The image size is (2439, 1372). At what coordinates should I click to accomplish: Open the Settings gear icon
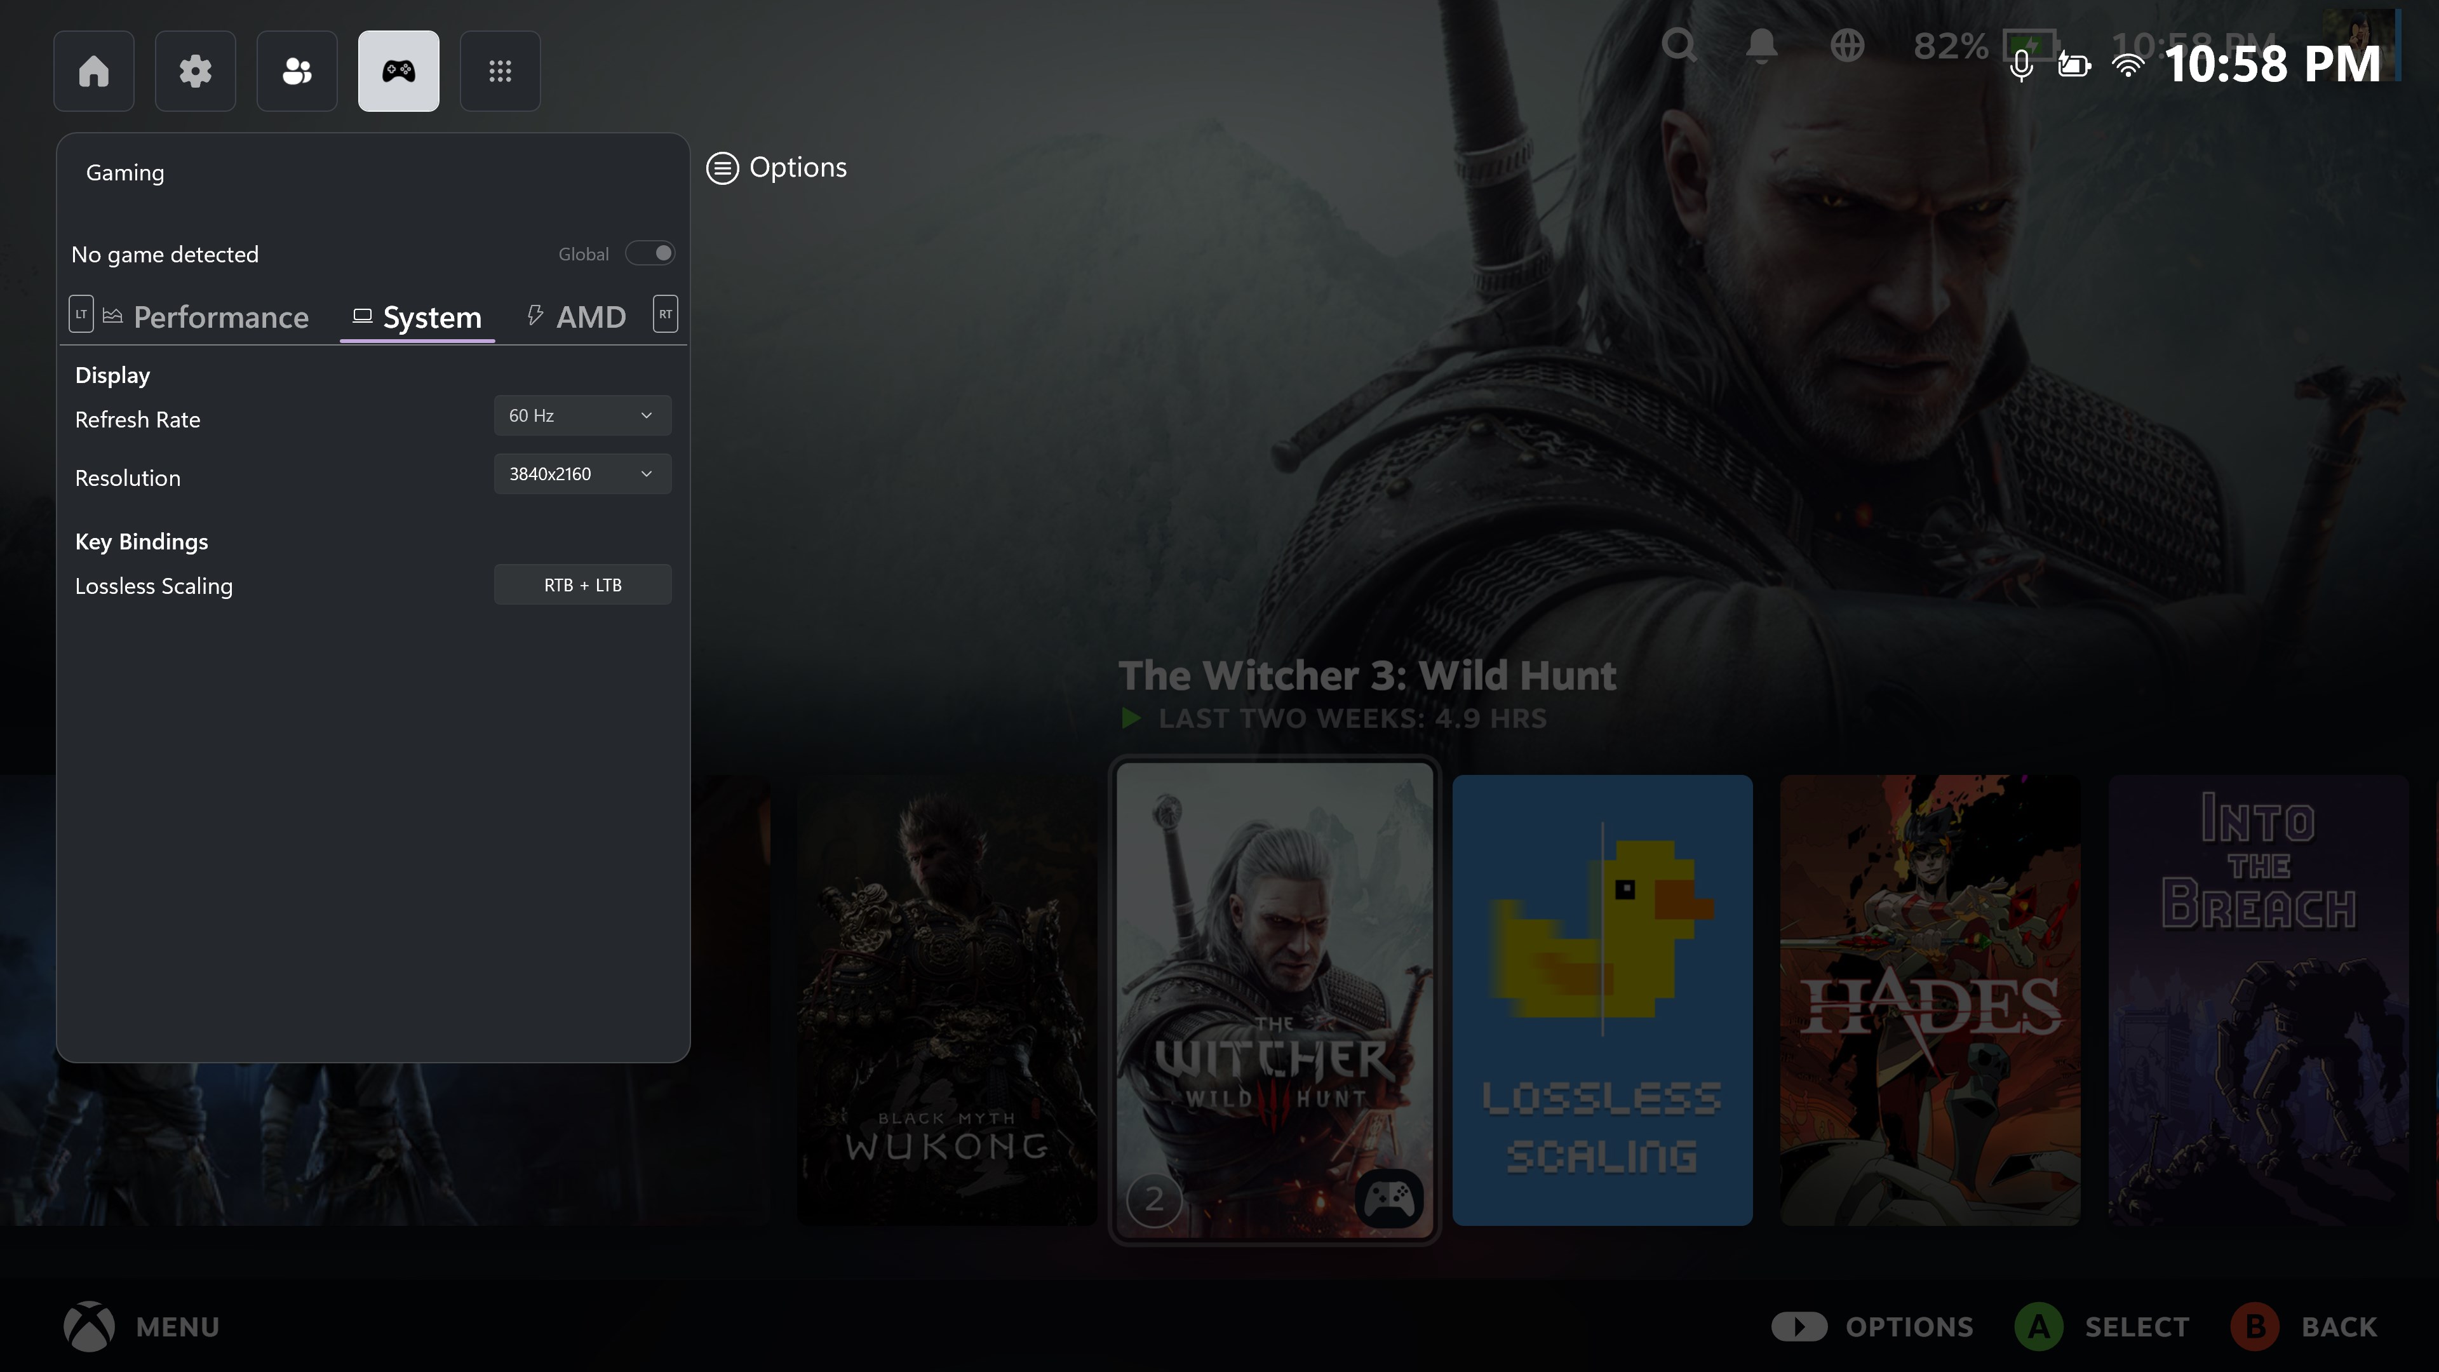[195, 70]
